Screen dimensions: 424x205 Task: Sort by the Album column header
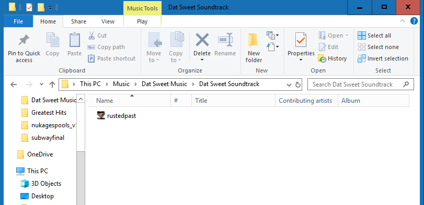click(373, 101)
